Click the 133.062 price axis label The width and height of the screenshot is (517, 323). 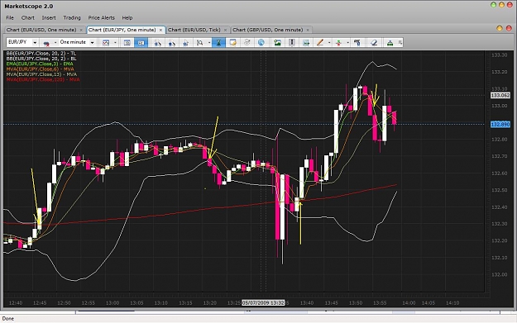click(x=500, y=95)
